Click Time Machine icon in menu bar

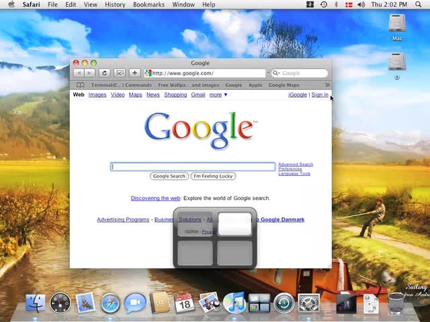[x=324, y=5]
